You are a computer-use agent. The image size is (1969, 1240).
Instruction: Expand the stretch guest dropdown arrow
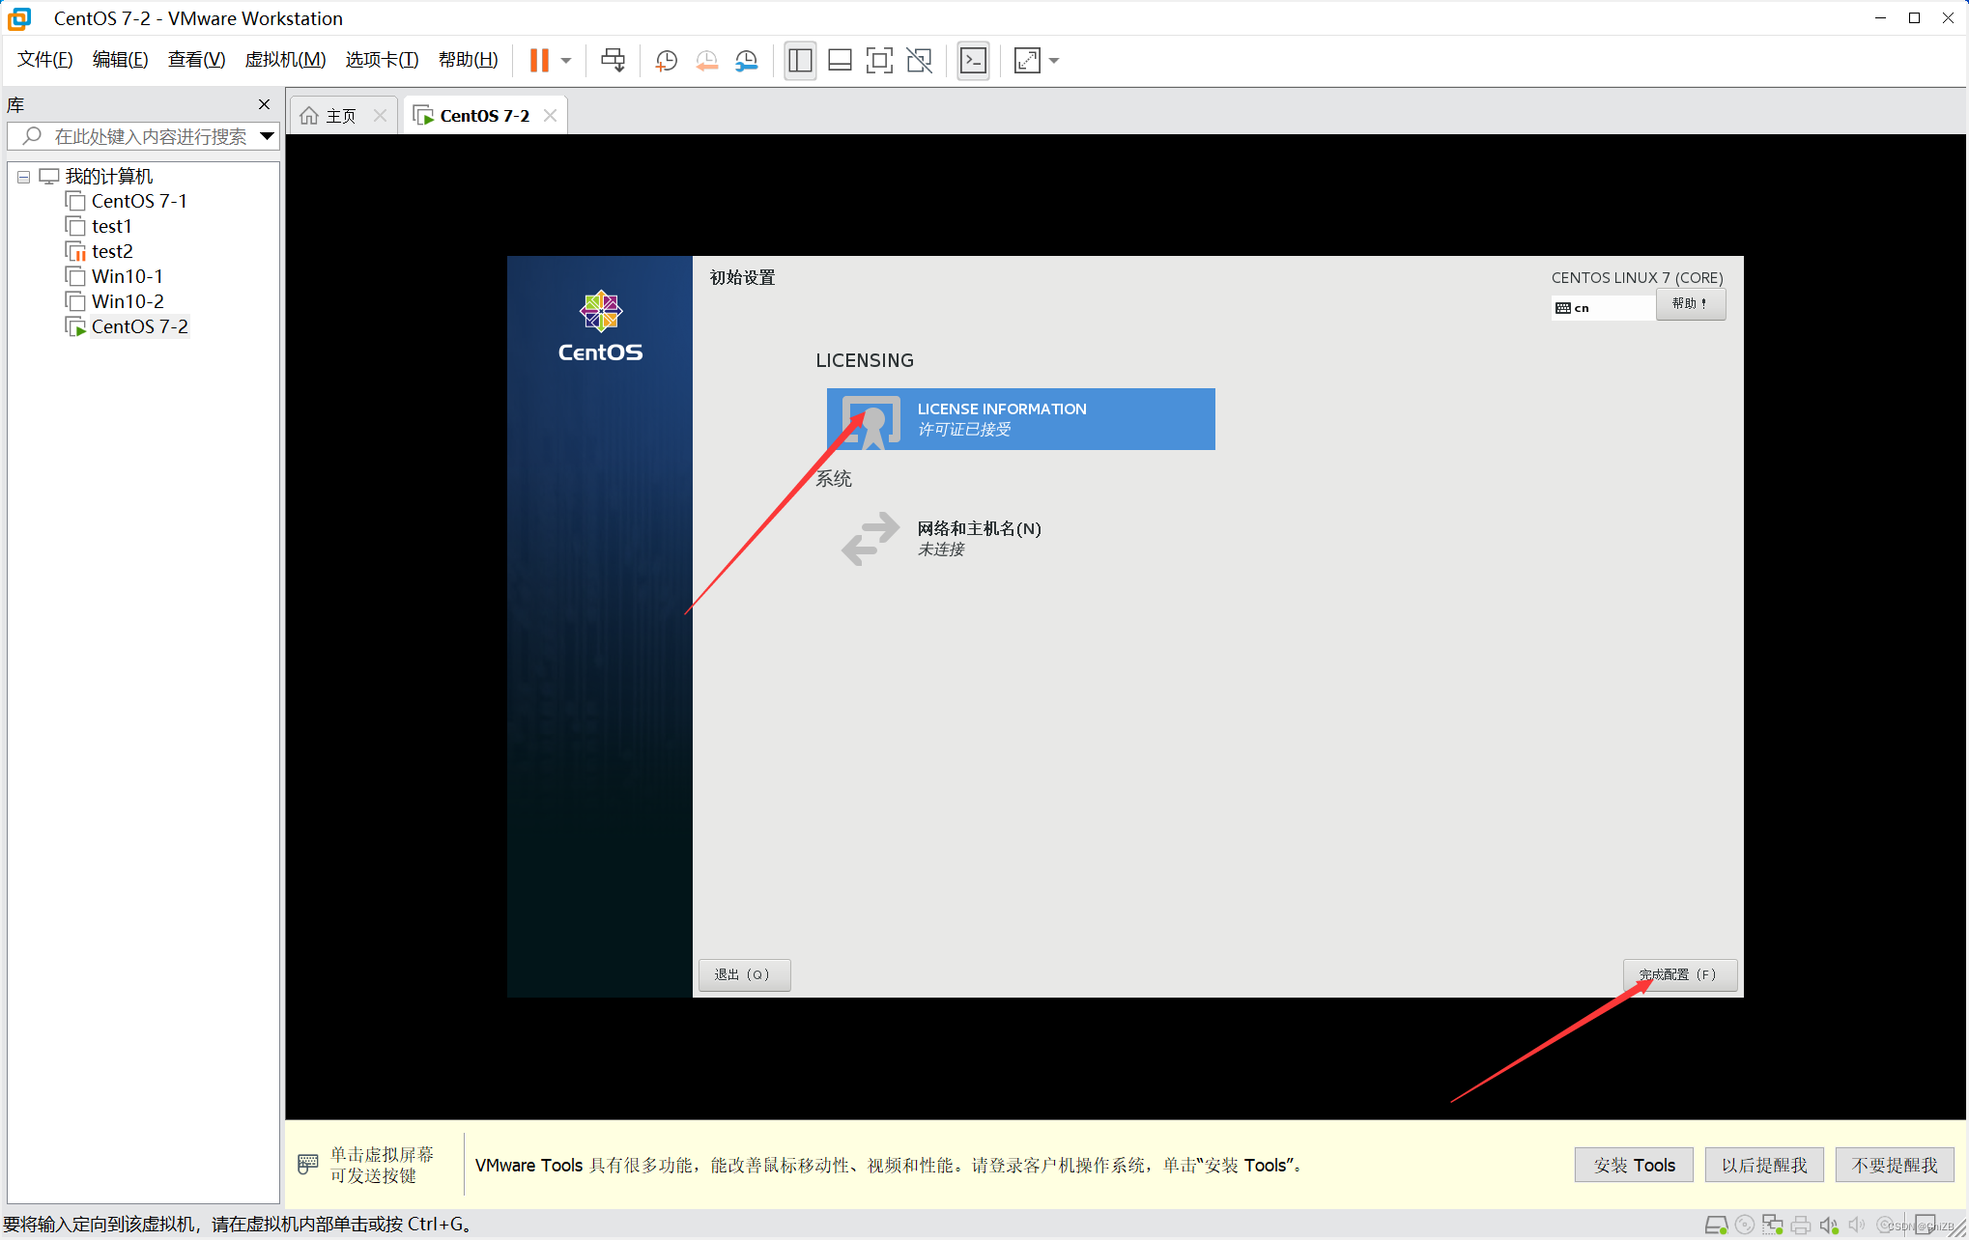(1054, 61)
